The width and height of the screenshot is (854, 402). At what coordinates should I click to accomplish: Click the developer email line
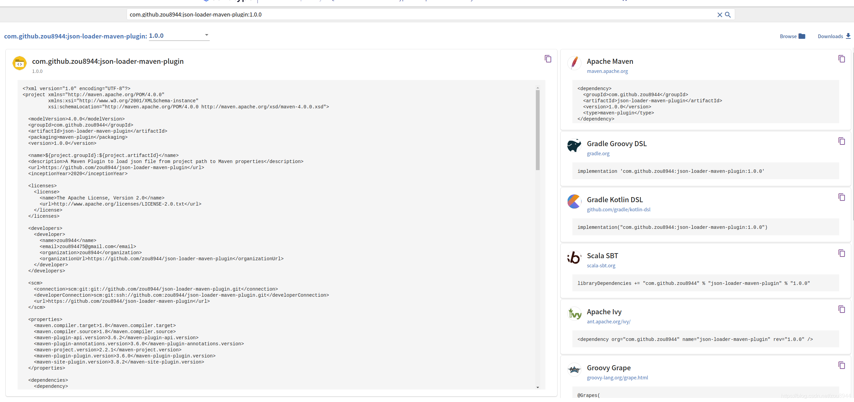pyautogui.click(x=88, y=246)
